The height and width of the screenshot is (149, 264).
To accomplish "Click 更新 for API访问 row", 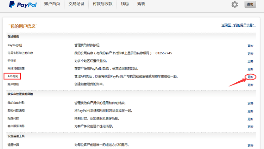I will pos(250,77).
